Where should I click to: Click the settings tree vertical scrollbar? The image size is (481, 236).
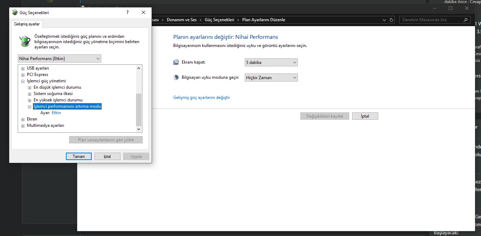pos(139,99)
